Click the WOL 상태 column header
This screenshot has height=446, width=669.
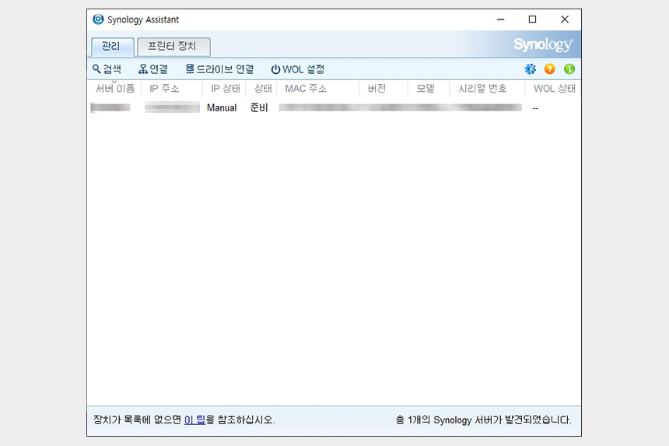[x=553, y=89]
